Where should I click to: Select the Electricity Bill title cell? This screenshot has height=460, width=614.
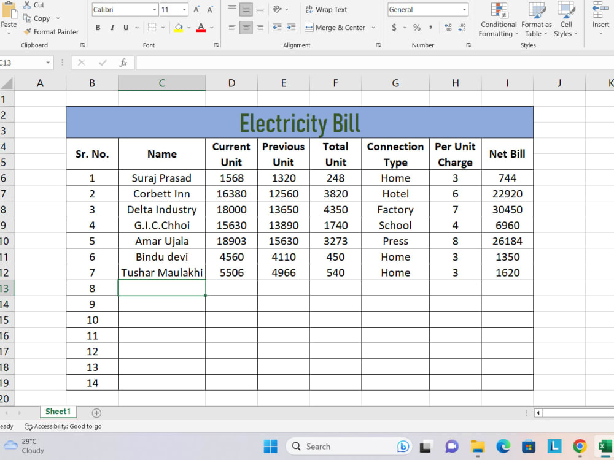tap(300, 123)
